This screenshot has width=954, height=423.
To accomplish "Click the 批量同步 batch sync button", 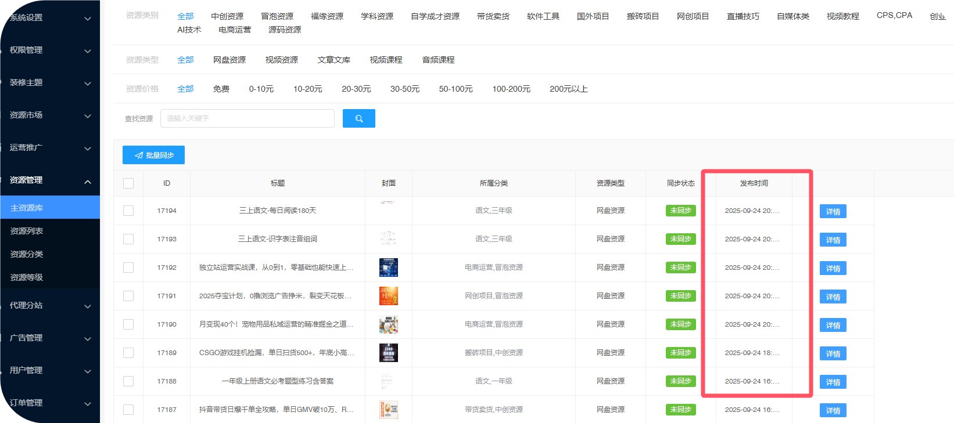I will pyautogui.click(x=153, y=155).
